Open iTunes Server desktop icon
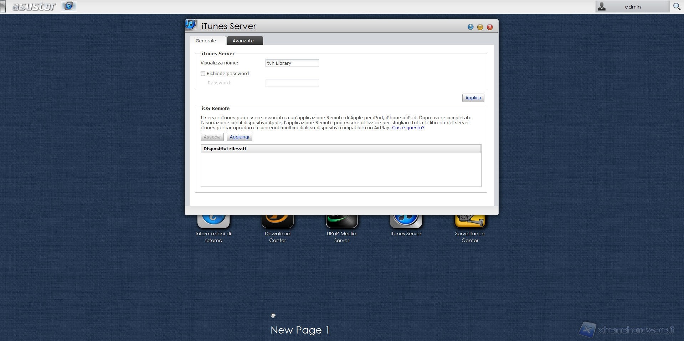The image size is (684, 341). (406, 221)
